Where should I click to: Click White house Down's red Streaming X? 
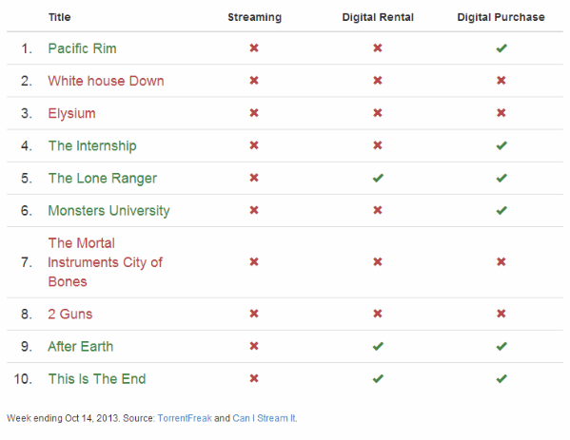[x=254, y=81]
